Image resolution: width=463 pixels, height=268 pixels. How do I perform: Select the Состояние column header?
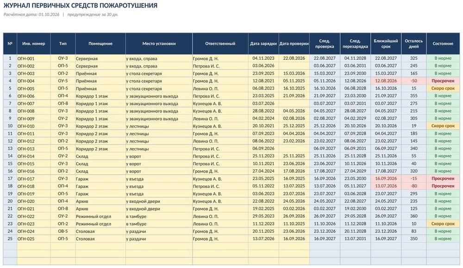443,44
